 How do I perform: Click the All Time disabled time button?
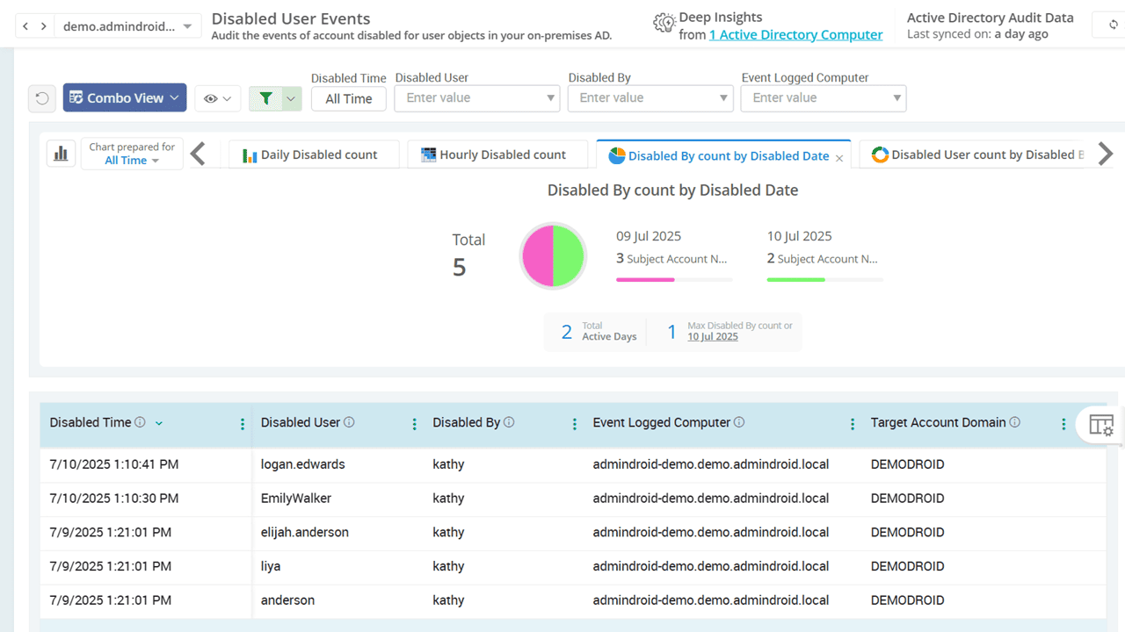coord(349,99)
